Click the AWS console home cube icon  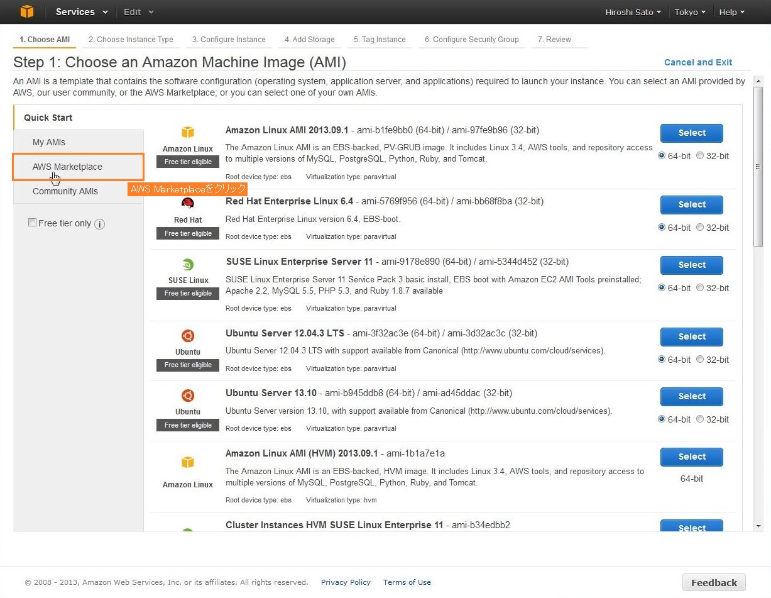point(26,11)
